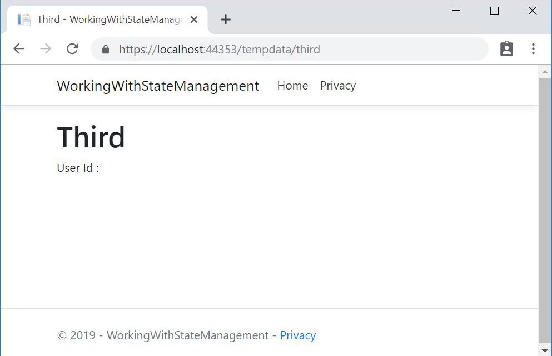552x356 pixels.
Task: Click the page favicon on the tab
Action: point(24,19)
